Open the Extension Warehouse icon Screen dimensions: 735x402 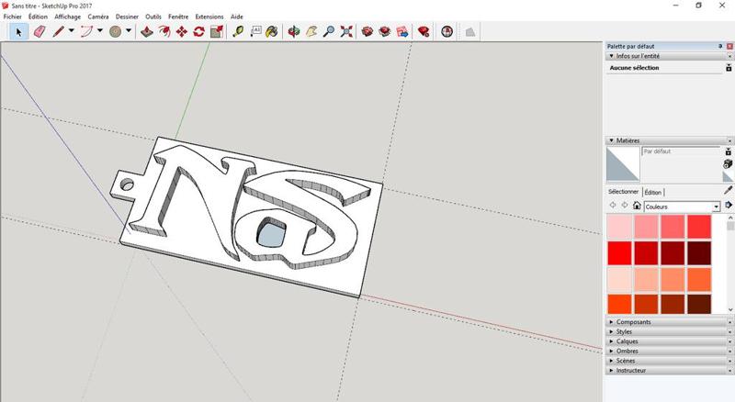pos(385,32)
